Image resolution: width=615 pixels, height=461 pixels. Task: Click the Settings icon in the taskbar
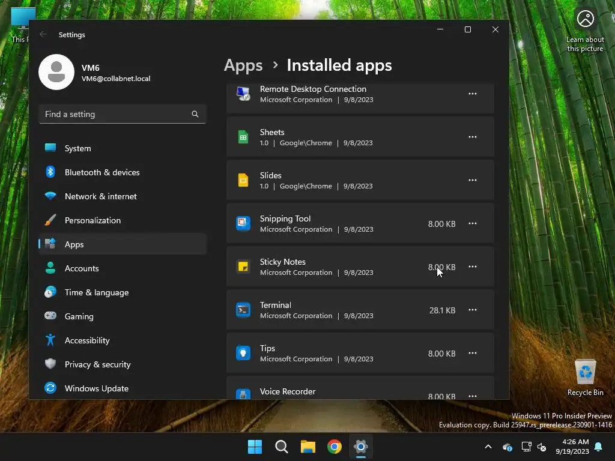point(361,447)
